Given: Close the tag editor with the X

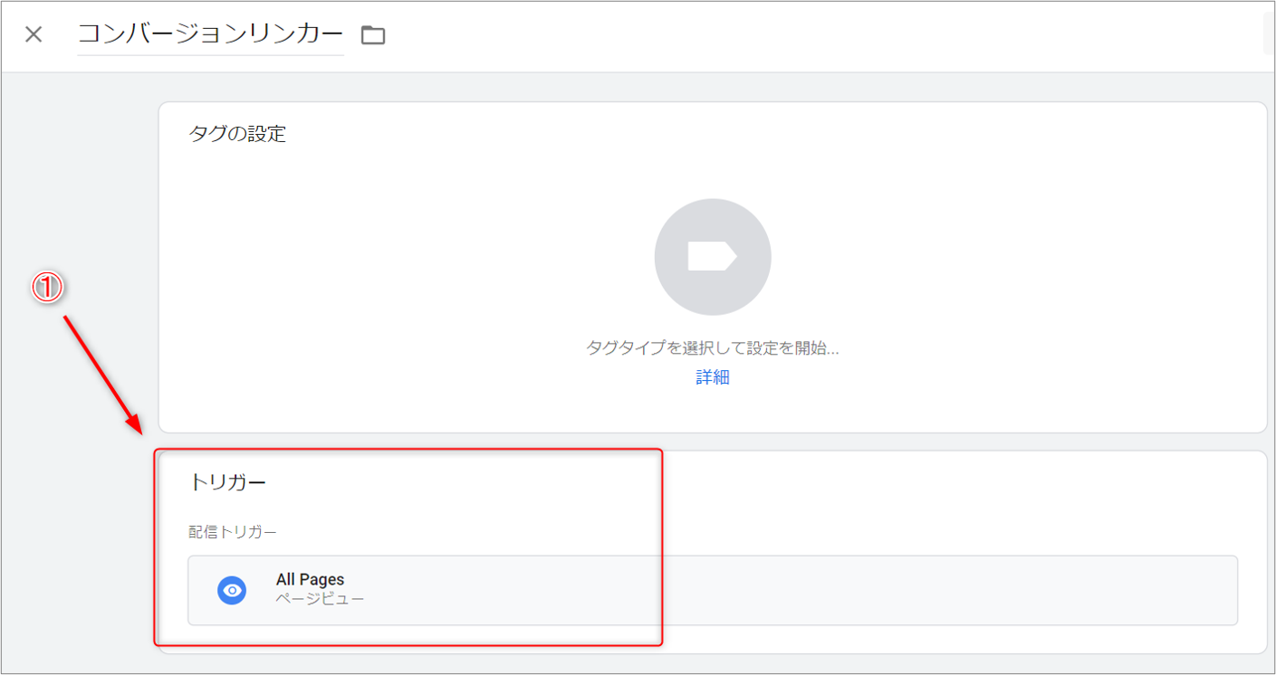Looking at the screenshot, I should click(x=34, y=35).
